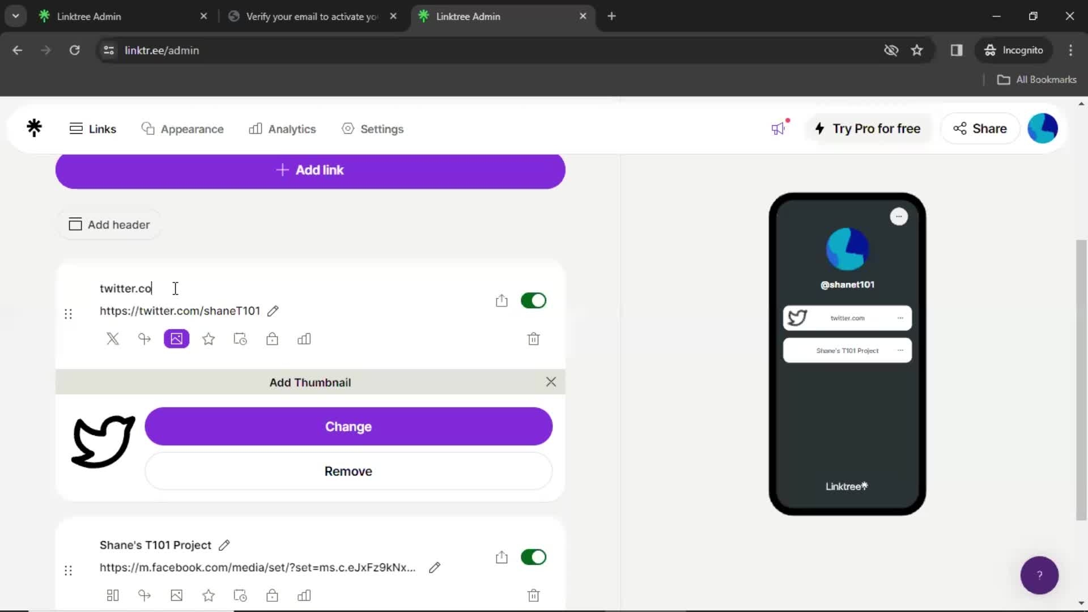Viewport: 1088px width, 612px height.
Task: Toggle off the twitter link visibility
Action: (x=533, y=300)
